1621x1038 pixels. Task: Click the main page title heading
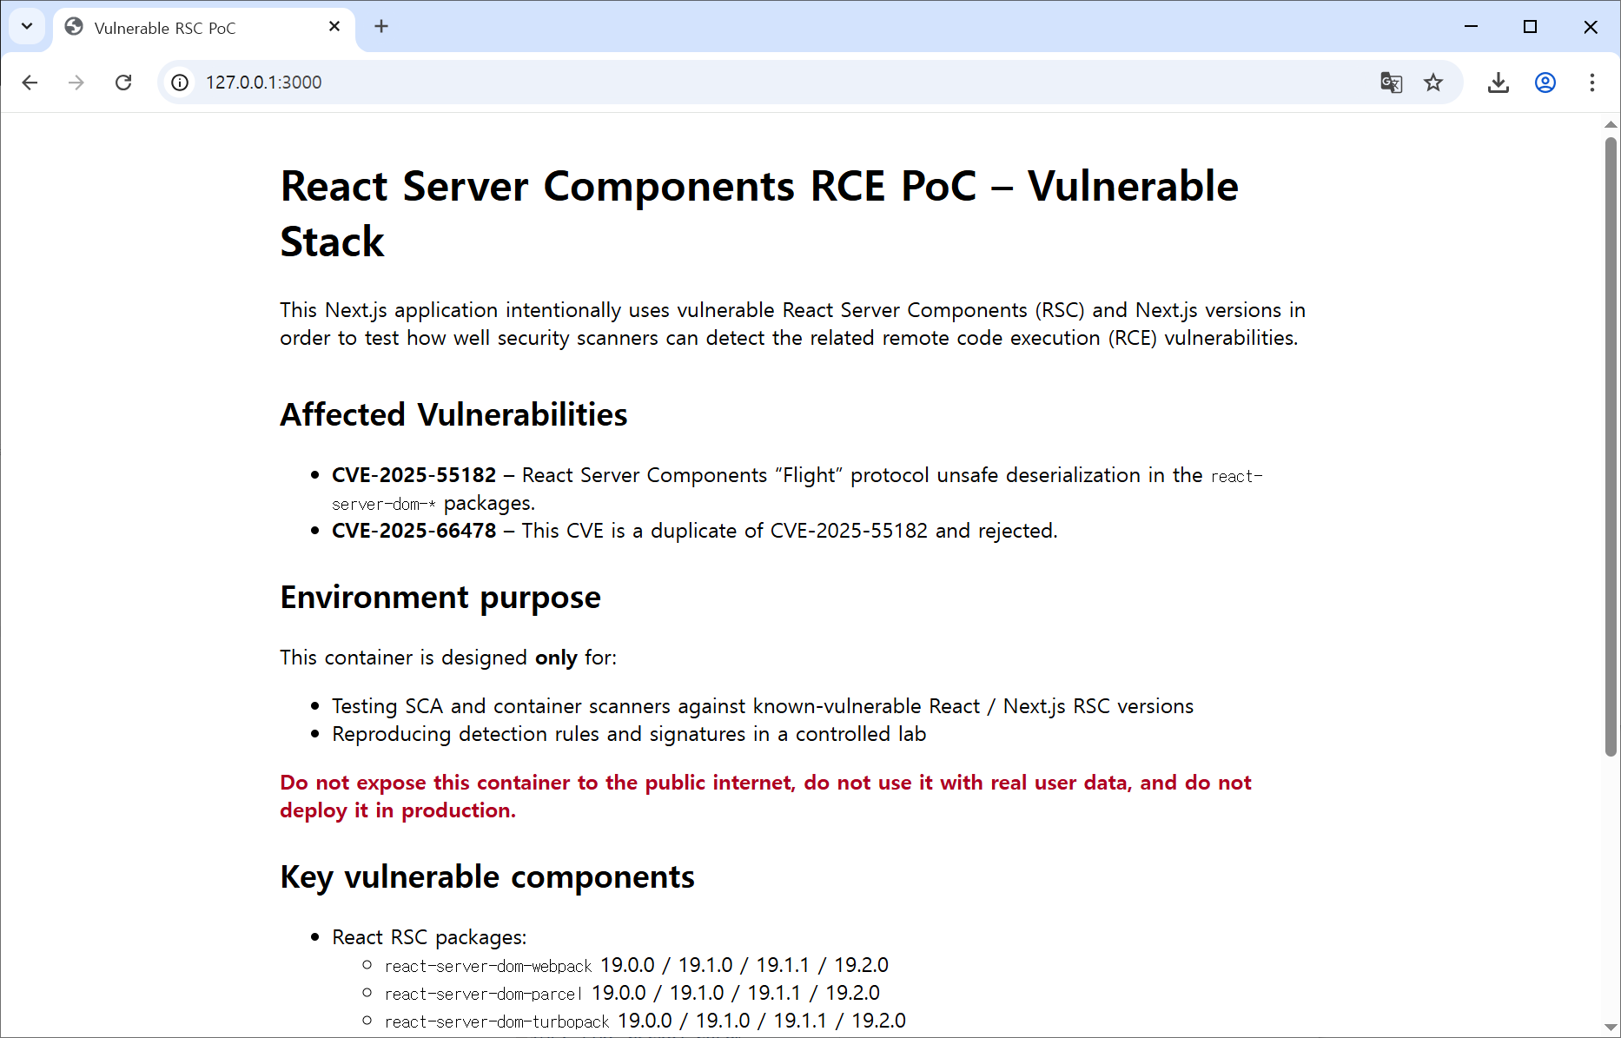(759, 214)
